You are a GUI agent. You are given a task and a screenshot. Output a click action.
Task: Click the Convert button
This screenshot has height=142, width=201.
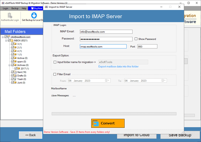108,123
